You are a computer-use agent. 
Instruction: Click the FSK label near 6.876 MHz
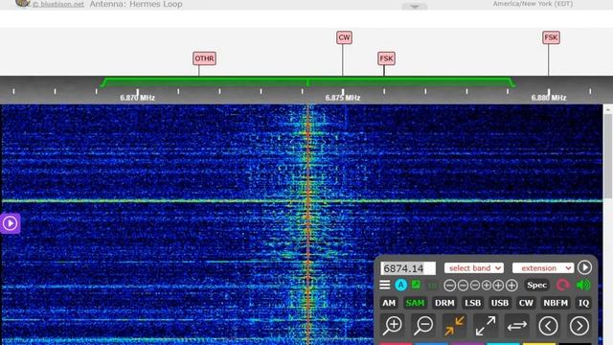point(386,58)
